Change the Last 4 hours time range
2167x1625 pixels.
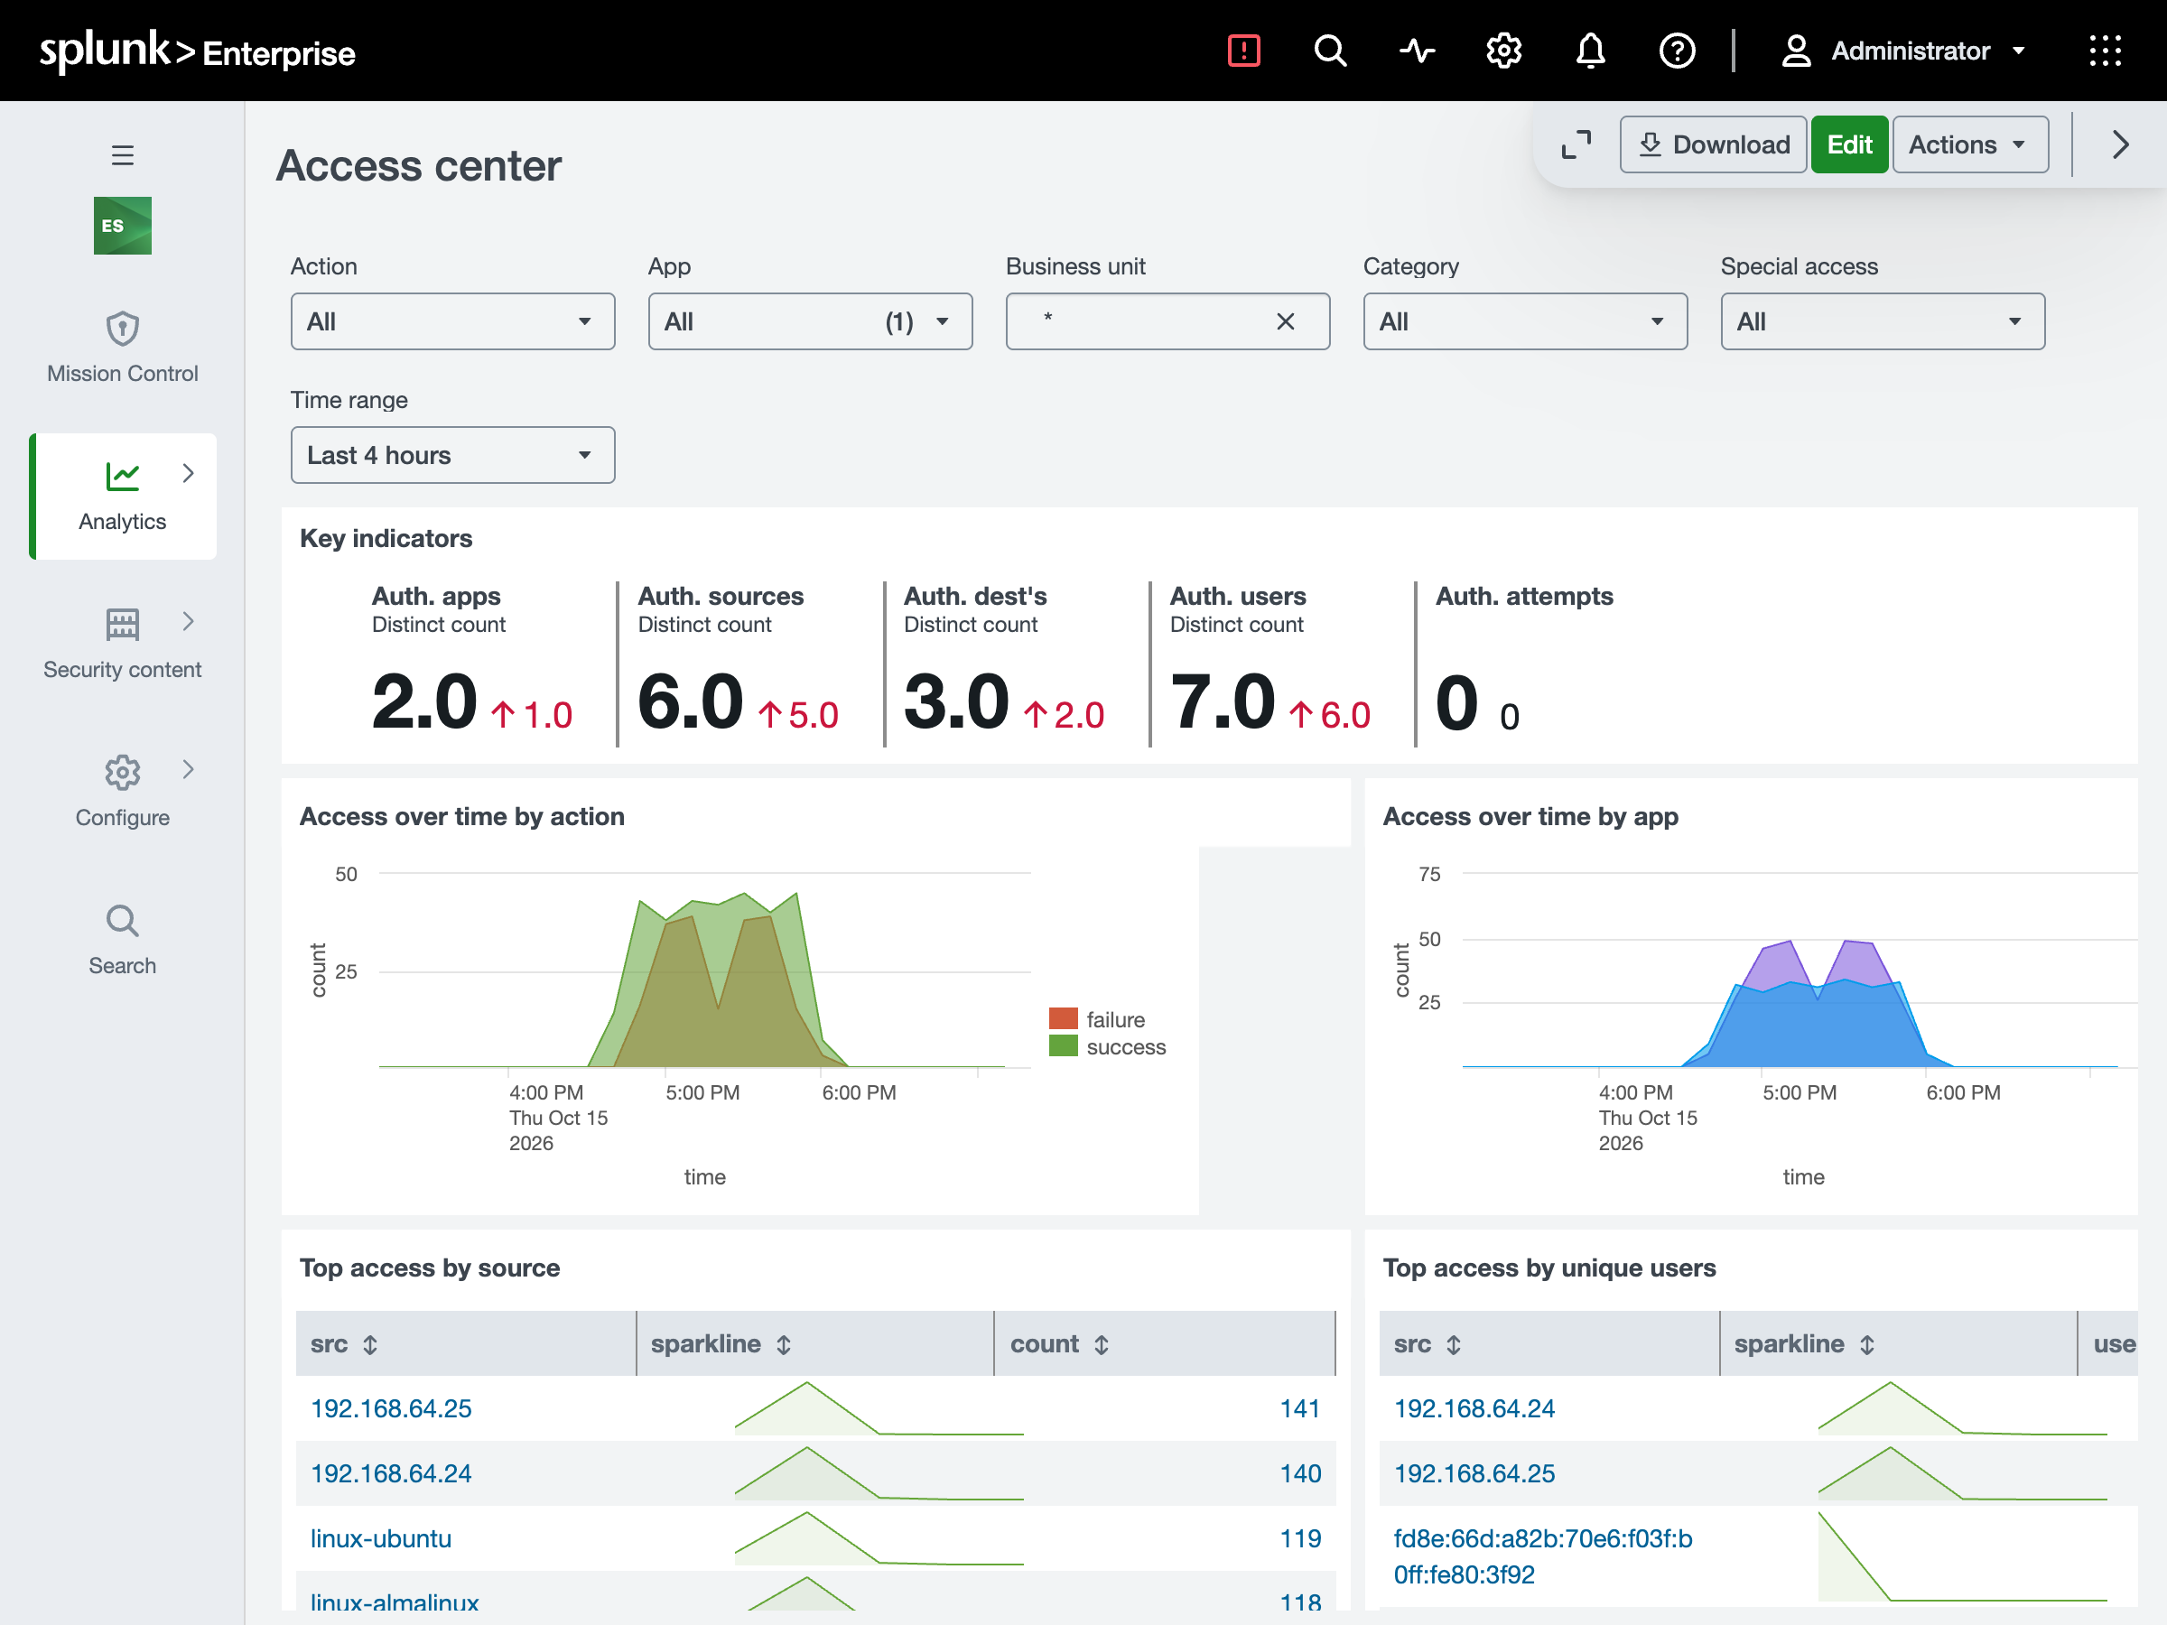(x=452, y=454)
